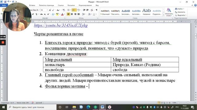The width and height of the screenshot is (197, 110).
Task: Apply the Обычный style
Action: (x=105, y=12)
